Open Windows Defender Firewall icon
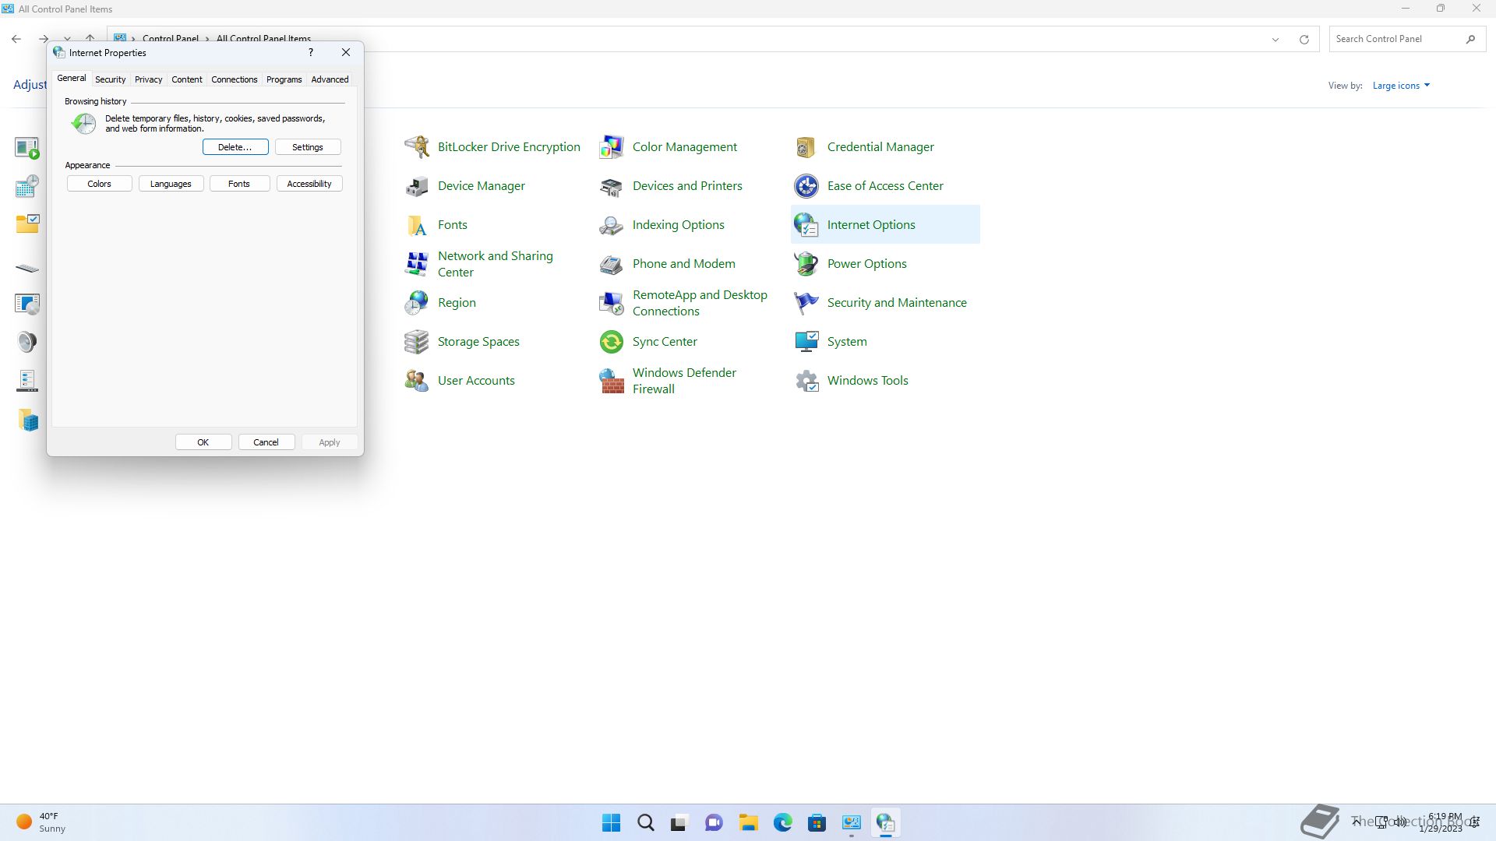 pos(612,380)
